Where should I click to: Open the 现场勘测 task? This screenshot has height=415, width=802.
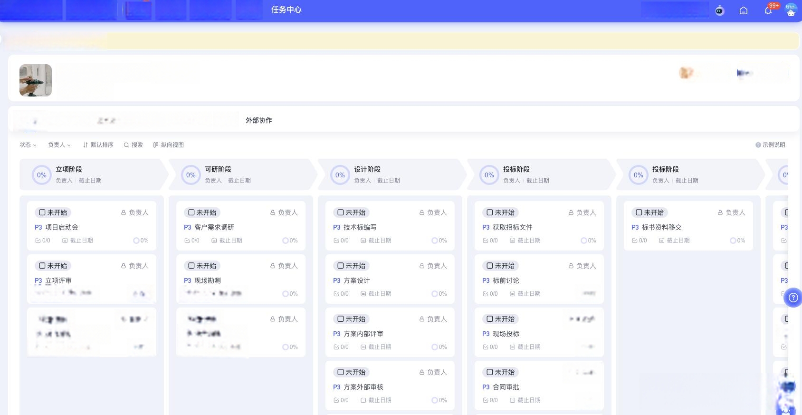coord(208,280)
